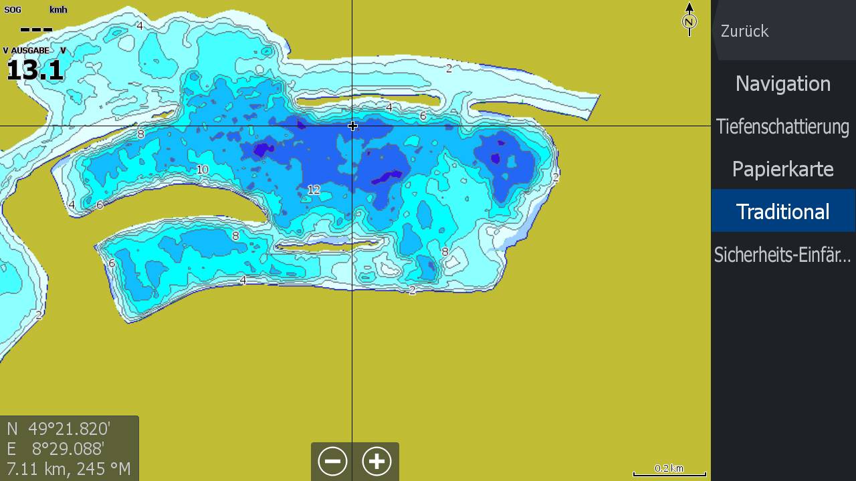Click the 0.2 km scale bar
The image size is (856, 481).
pos(669,470)
